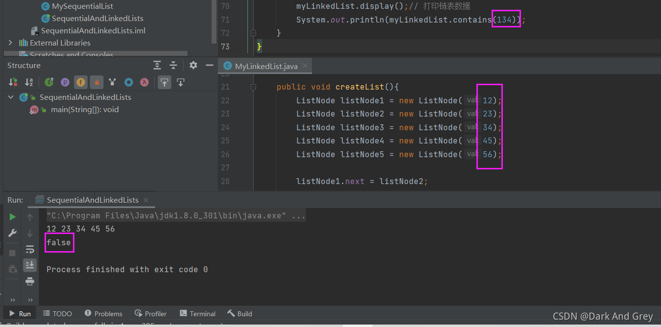Select External Libraries label in project tree
This screenshot has height=327, width=661.
point(60,43)
